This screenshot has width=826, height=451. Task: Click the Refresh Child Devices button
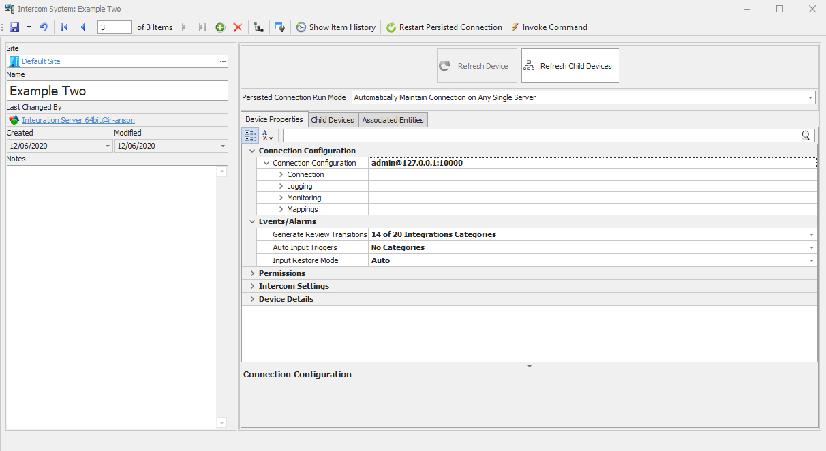(570, 66)
